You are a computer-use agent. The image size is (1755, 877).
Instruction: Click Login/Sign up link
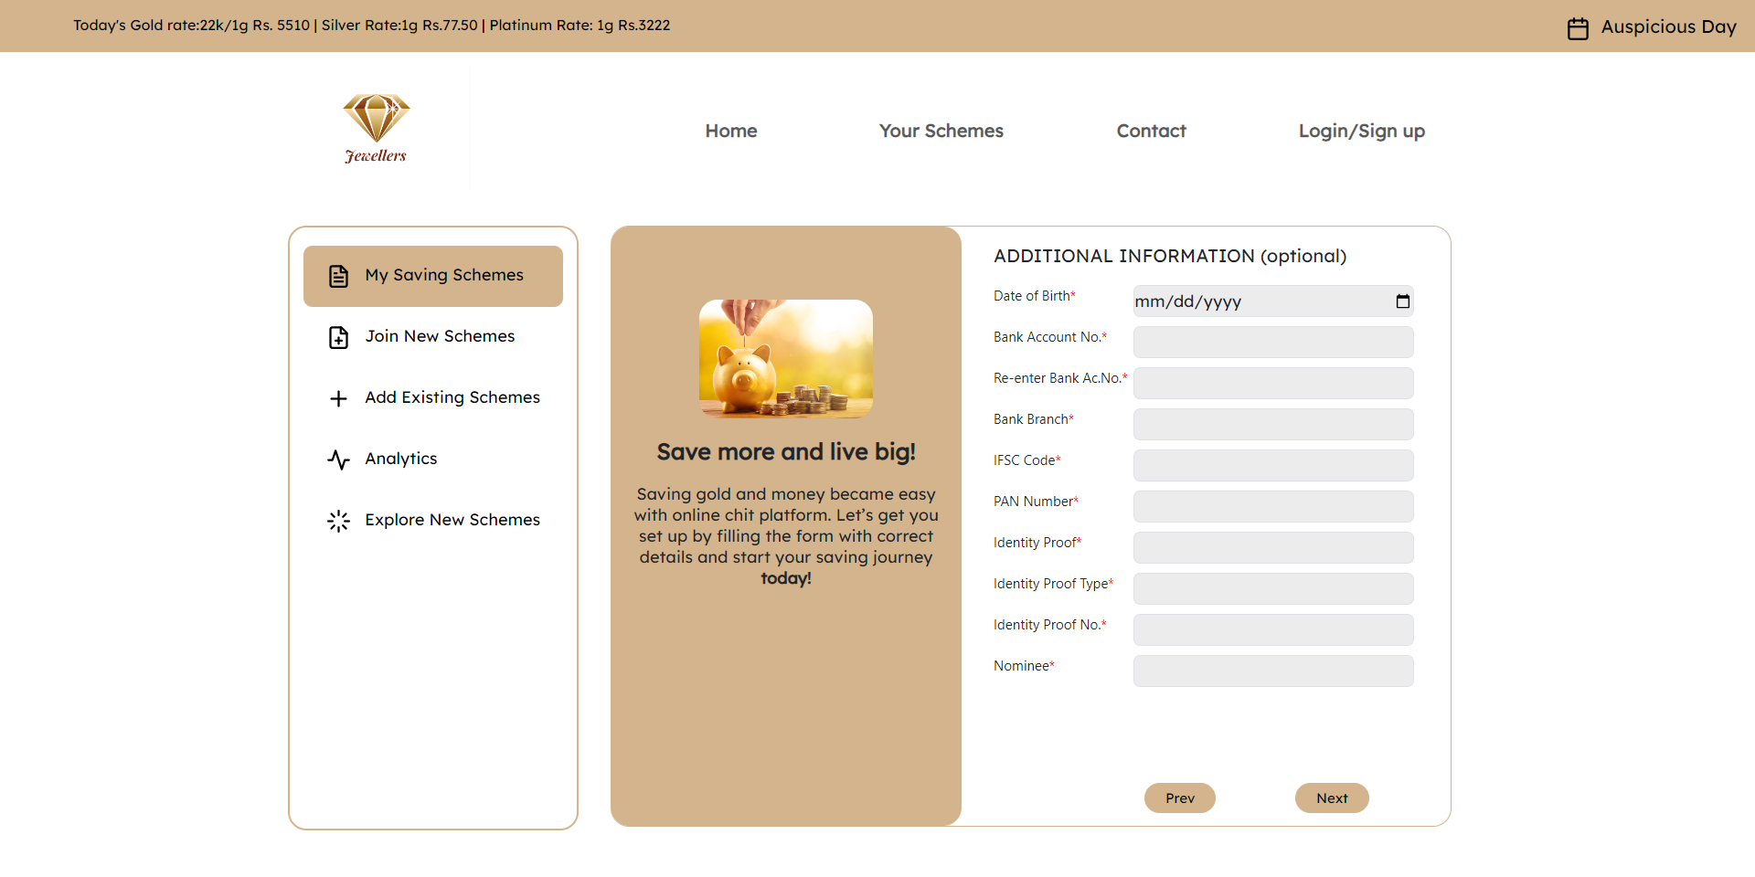coord(1362,132)
